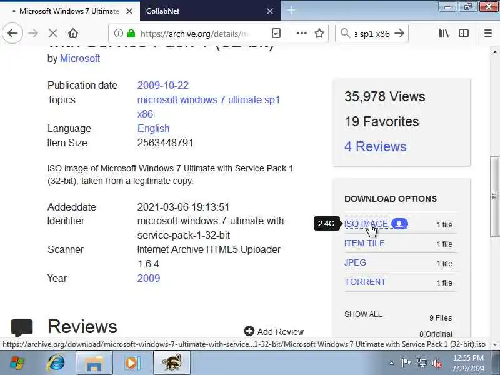Viewport: 500px width, 375px height.
Task: Click the Item Size value 2563448791
Action: pos(165,142)
